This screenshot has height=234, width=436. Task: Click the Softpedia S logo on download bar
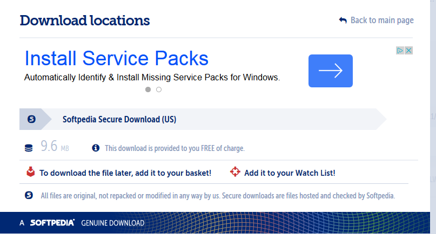point(31,119)
